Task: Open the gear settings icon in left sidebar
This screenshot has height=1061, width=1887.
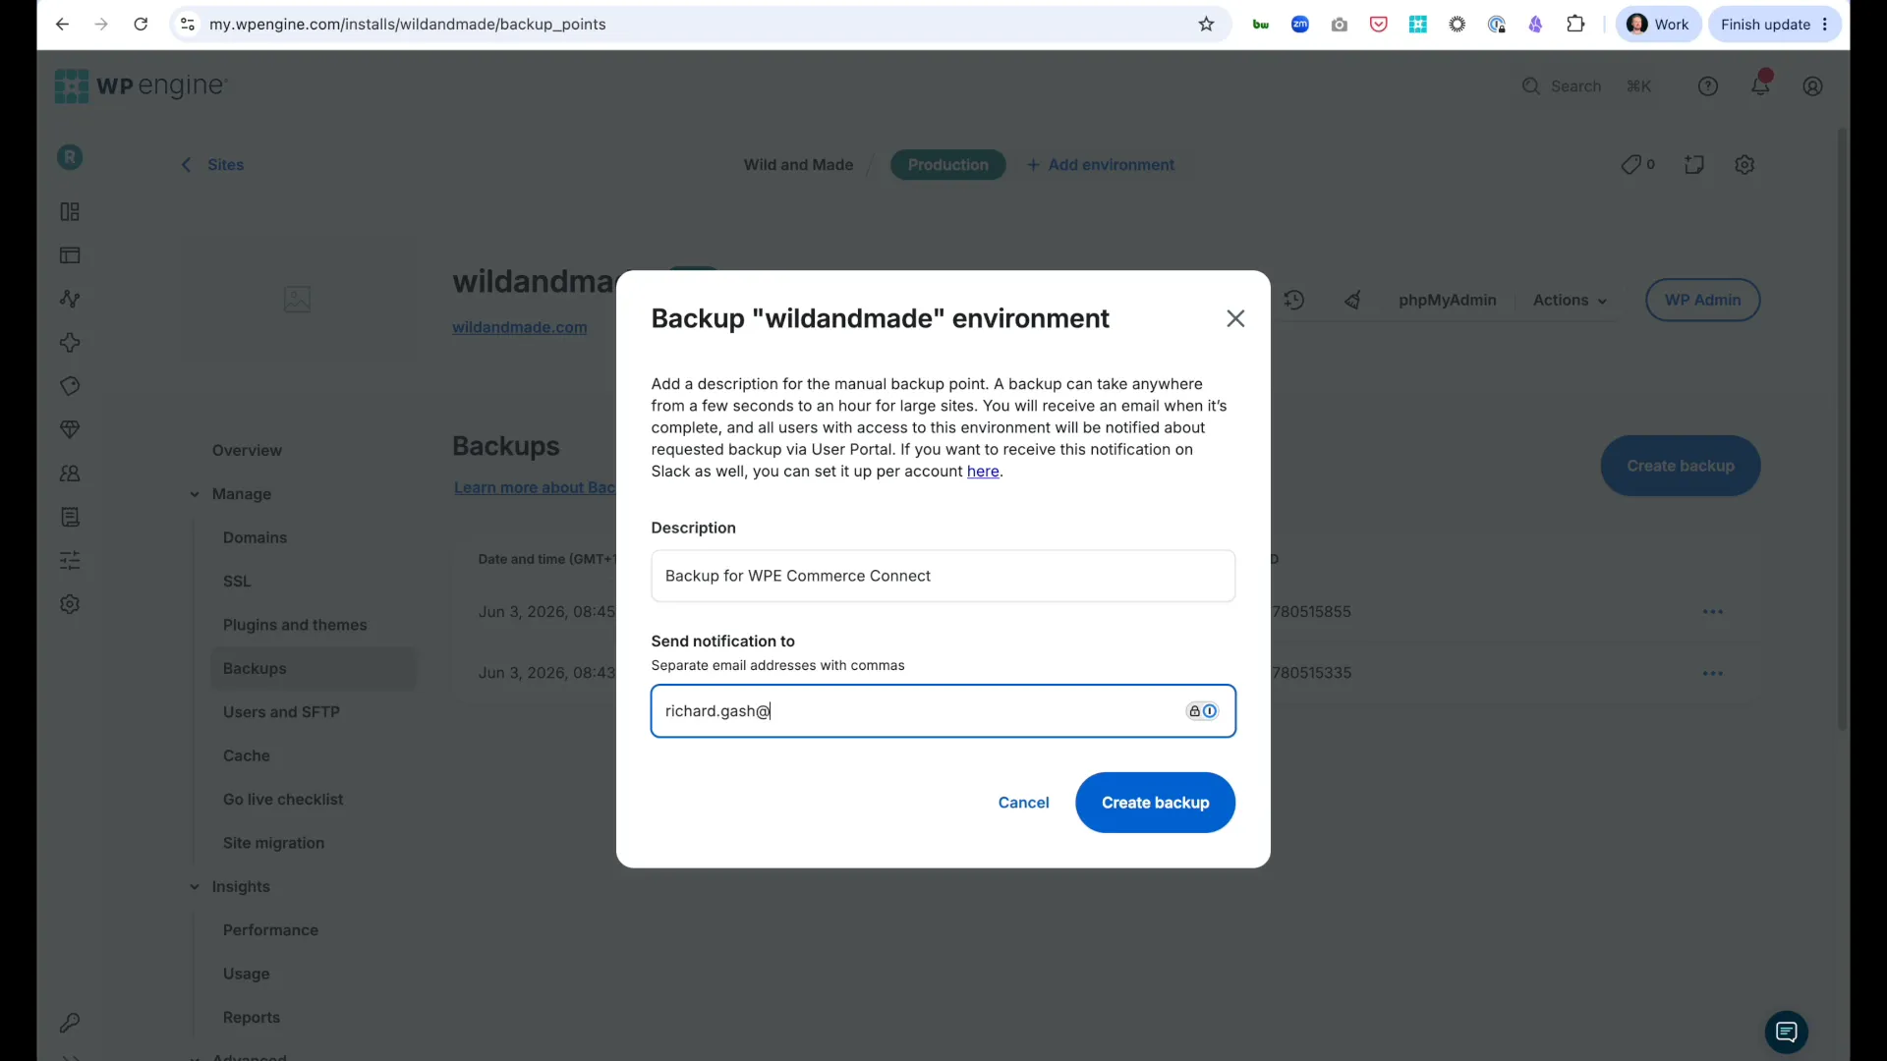Action: click(x=70, y=604)
